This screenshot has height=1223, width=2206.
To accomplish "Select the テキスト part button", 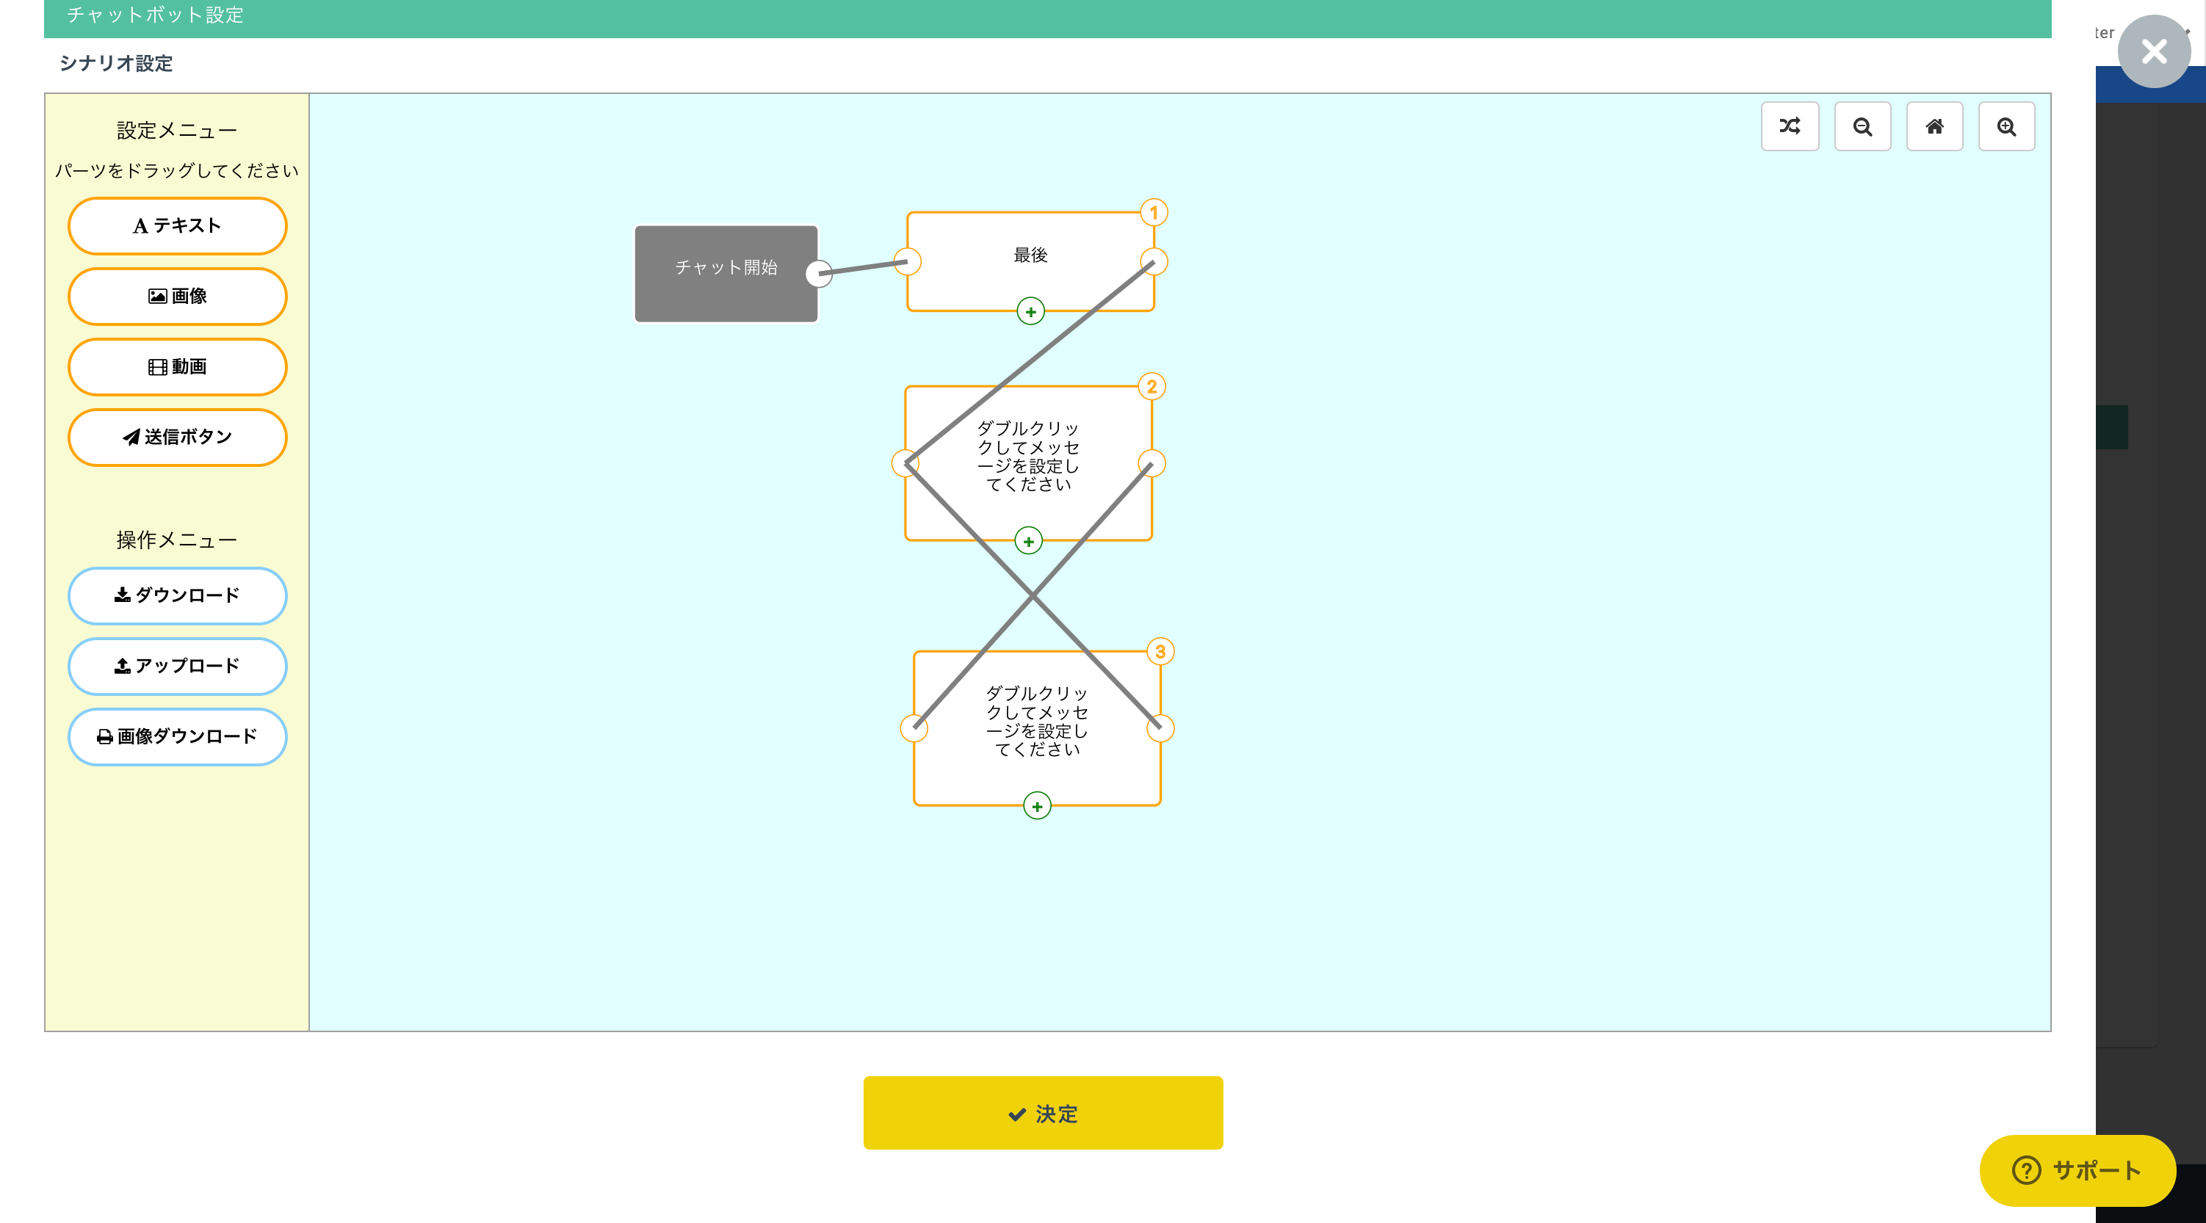I will (177, 226).
